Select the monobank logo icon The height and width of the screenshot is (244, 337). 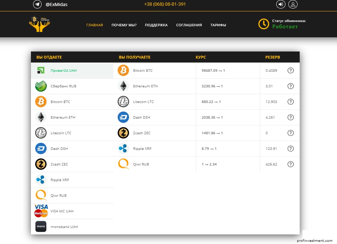(41, 227)
